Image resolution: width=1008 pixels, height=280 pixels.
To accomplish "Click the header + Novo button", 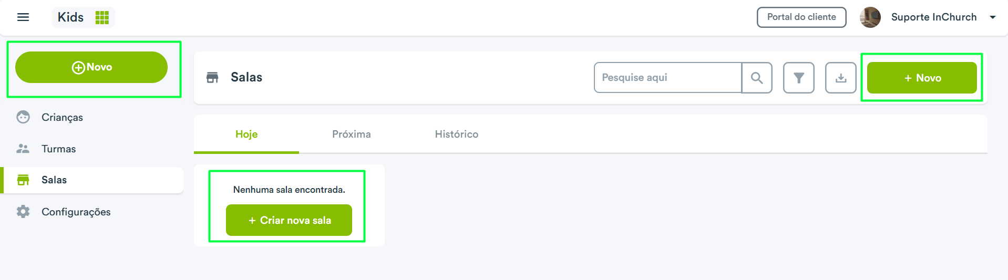I will (922, 78).
